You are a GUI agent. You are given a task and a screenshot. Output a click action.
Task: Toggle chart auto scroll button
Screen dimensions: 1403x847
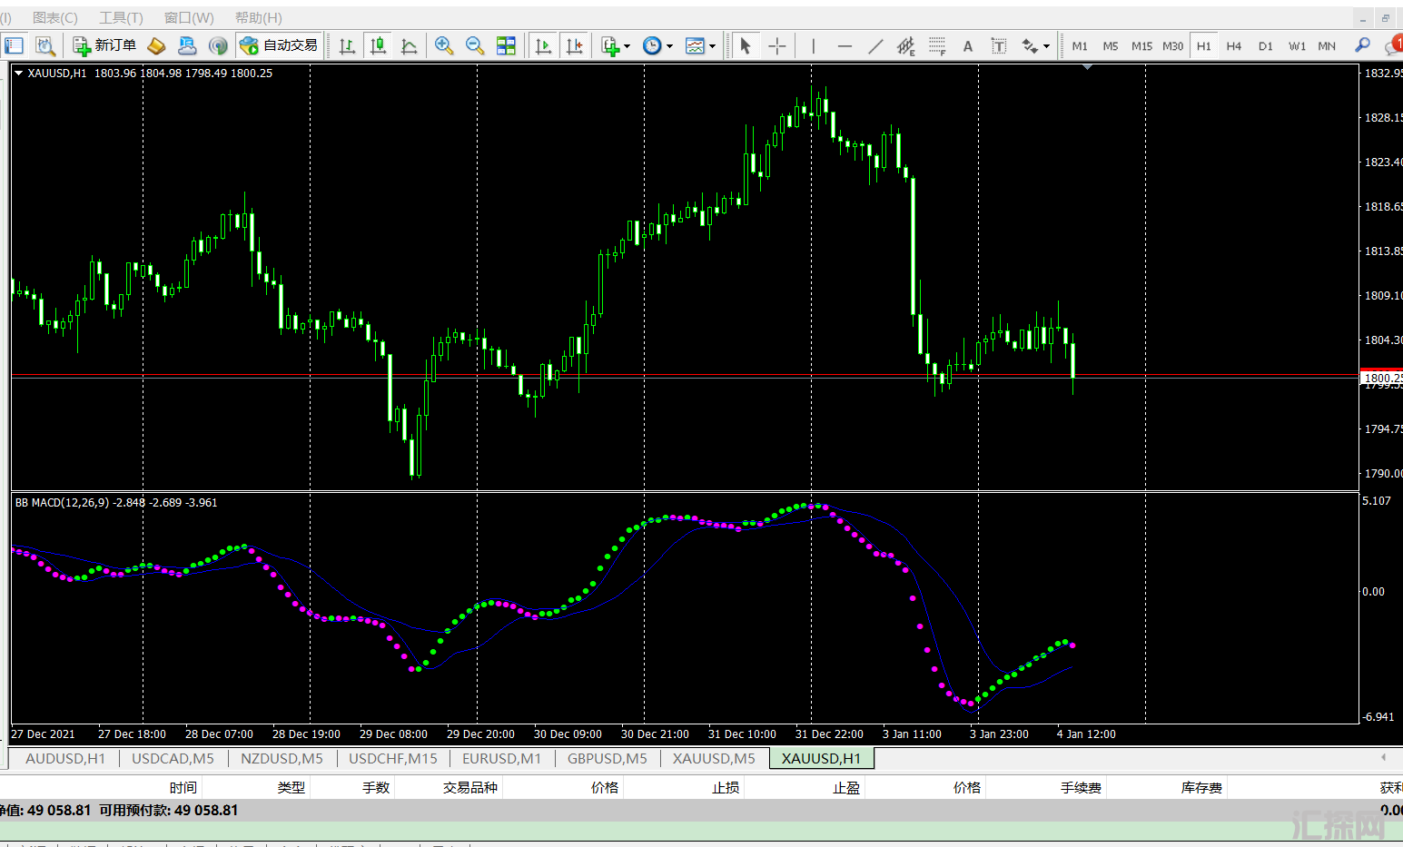coord(543,45)
